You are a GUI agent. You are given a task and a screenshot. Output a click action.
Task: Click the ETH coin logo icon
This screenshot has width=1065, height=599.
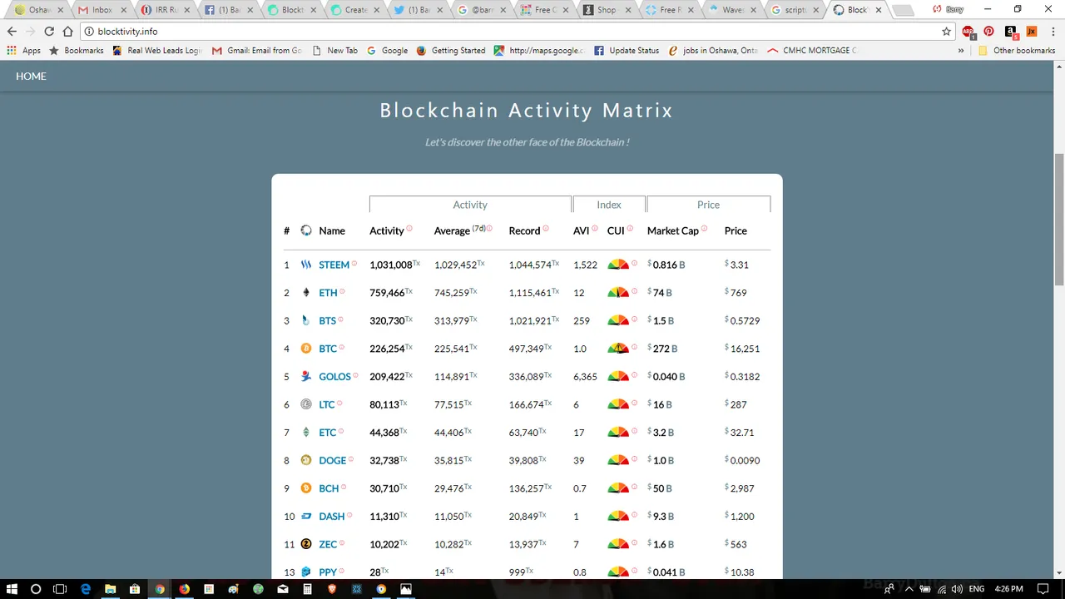(x=306, y=293)
